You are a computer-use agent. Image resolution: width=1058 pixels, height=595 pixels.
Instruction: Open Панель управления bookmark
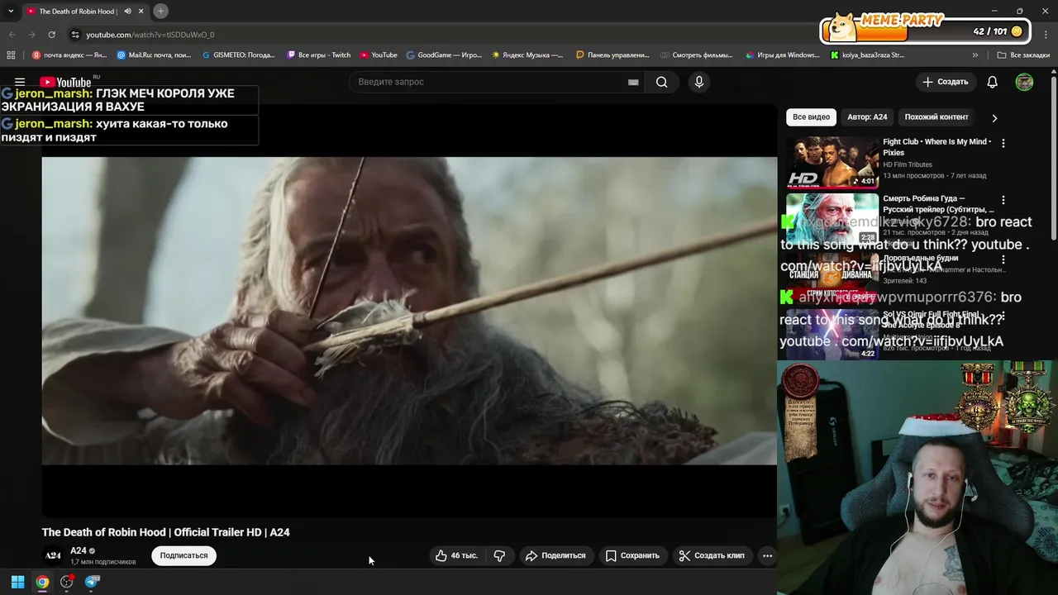(x=612, y=55)
